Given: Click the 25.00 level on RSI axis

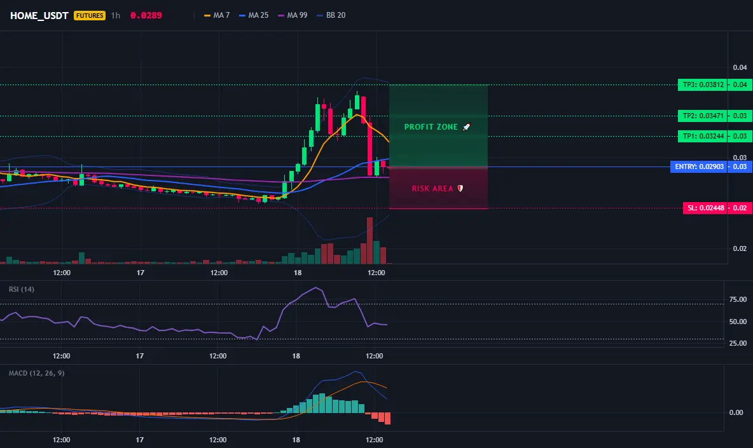Looking at the screenshot, I should [738, 343].
